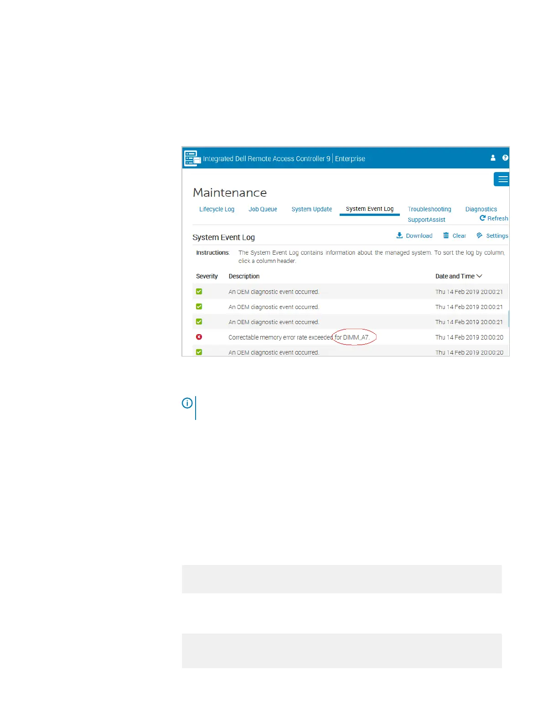The height and width of the screenshot is (723, 543).
Task: Select the System Event Log tab
Action: (x=370, y=209)
